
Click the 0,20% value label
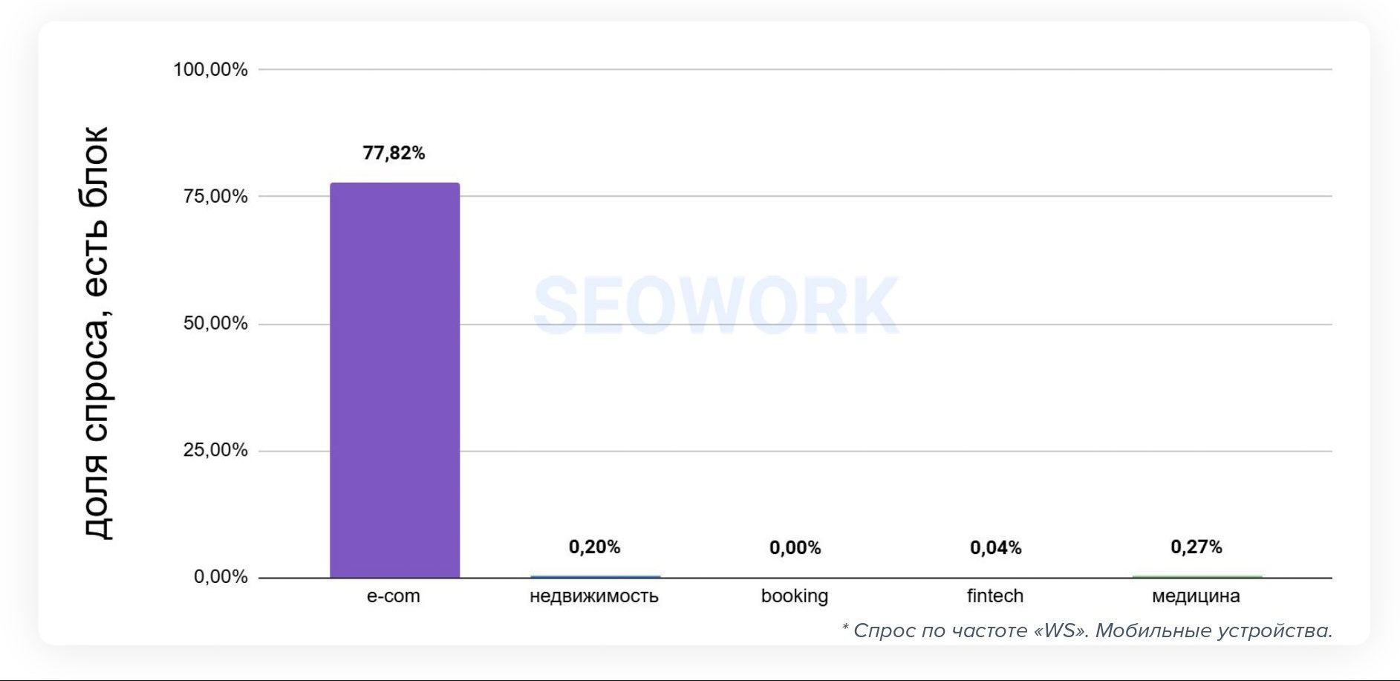(594, 547)
